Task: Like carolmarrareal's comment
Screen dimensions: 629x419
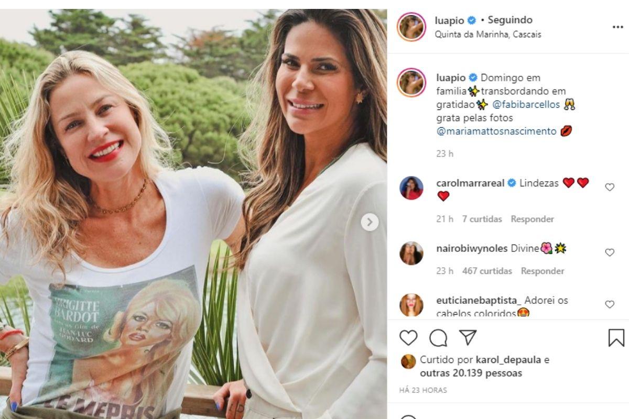Action: [x=610, y=187]
